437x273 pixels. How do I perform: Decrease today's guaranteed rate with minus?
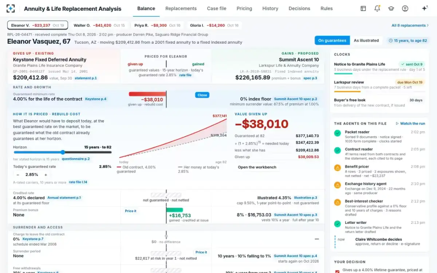tap(18, 175)
